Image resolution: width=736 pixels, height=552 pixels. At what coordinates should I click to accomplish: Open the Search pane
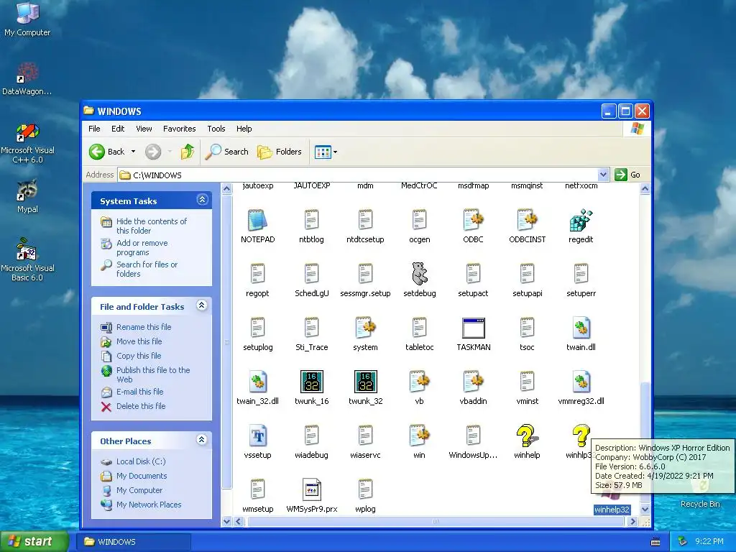click(x=227, y=152)
